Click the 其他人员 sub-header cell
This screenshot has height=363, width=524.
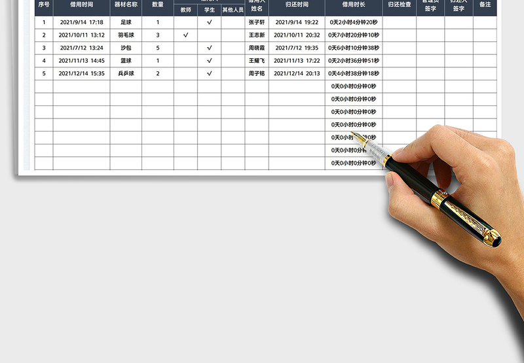pos(233,10)
